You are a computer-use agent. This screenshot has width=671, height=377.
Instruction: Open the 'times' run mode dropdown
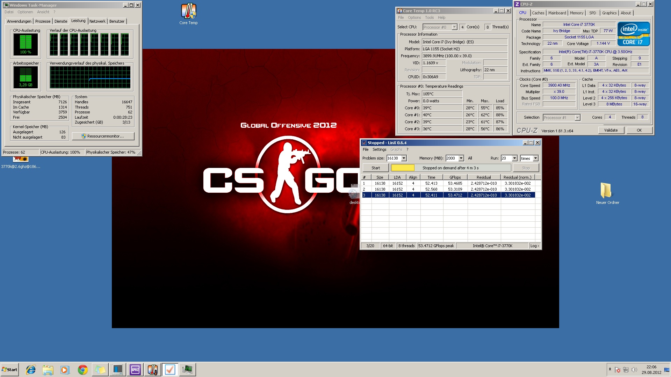click(x=535, y=158)
